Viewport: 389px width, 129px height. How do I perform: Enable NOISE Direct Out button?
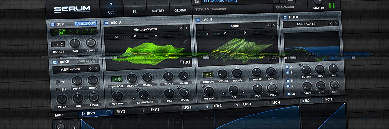(88, 61)
